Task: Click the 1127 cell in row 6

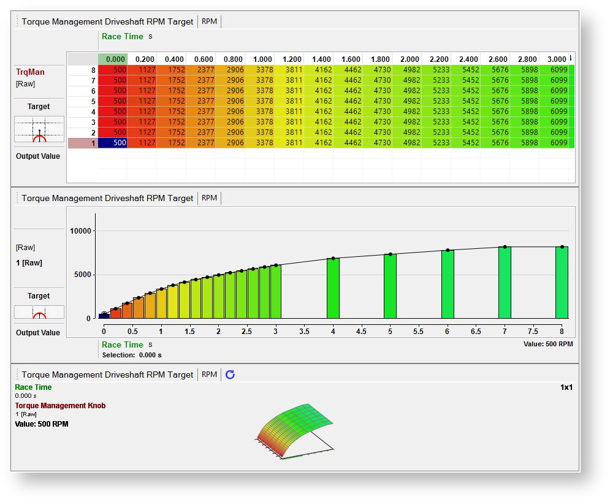Action: [142, 91]
